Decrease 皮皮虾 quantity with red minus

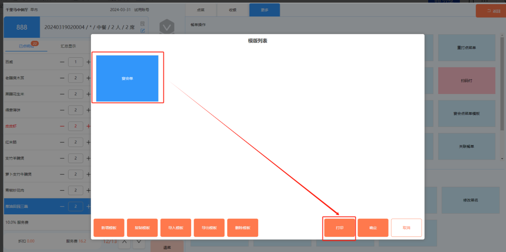pyautogui.click(x=62, y=126)
